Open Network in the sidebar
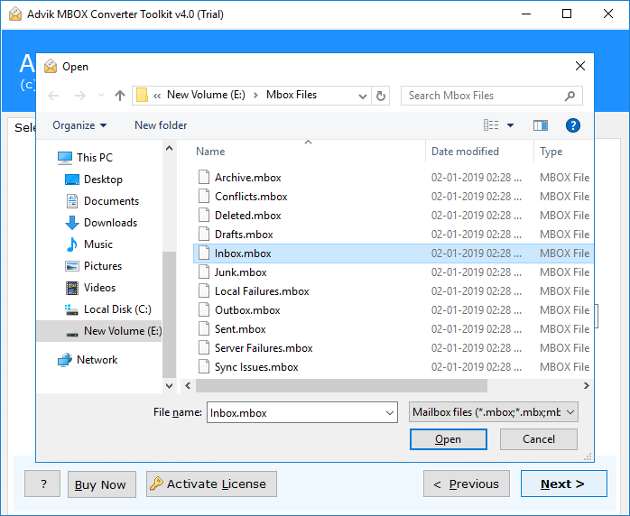 (88, 360)
